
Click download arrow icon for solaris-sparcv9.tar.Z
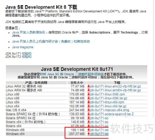(89, 114)
